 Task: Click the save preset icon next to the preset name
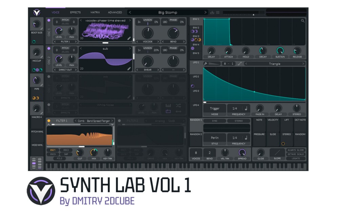pyautogui.click(x=212, y=13)
